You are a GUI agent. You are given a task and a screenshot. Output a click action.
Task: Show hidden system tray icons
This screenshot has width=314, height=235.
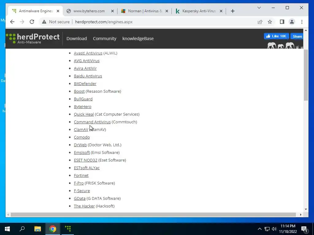tap(259, 229)
